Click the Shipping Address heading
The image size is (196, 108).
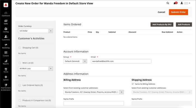141,80
